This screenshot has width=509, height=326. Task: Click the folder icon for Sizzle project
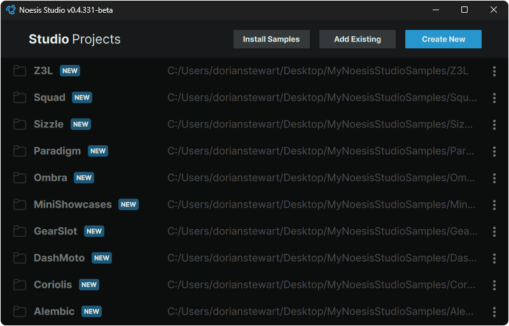tap(20, 124)
